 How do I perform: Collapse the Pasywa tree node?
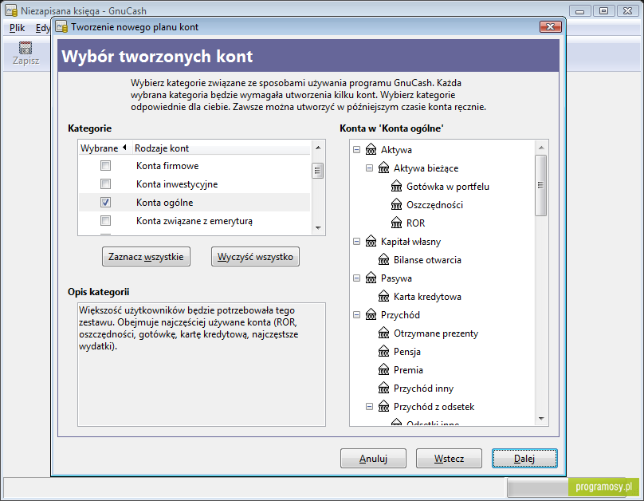pos(356,278)
